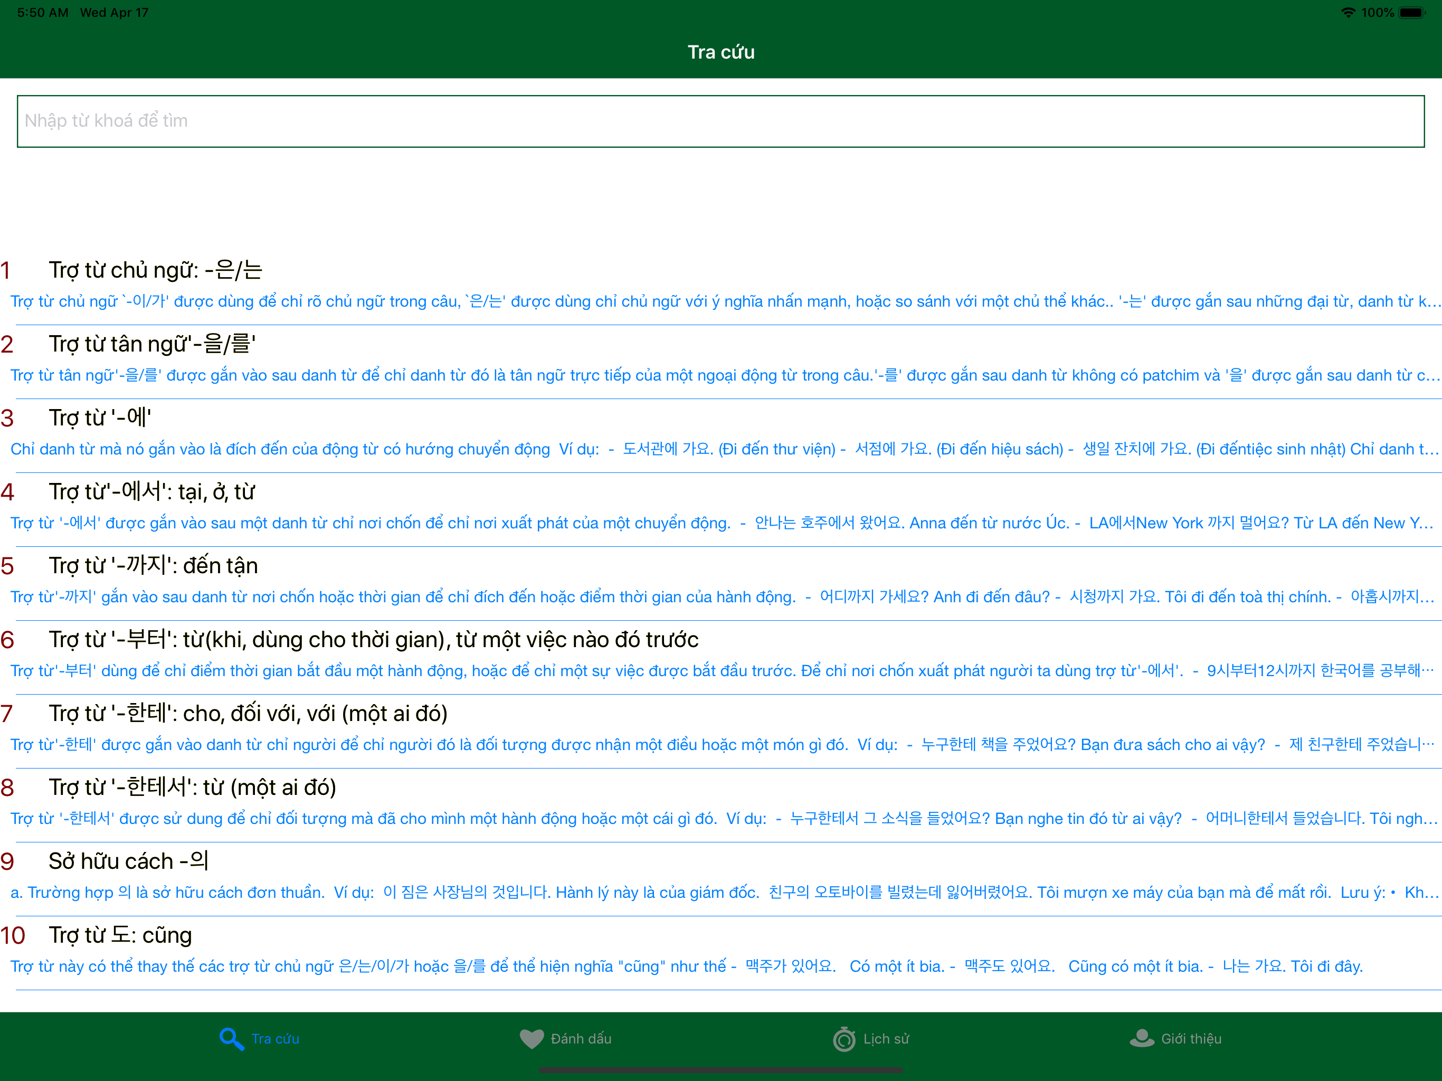The image size is (1442, 1081).
Task: Check the battery icon in status bar
Action: coord(1412,12)
